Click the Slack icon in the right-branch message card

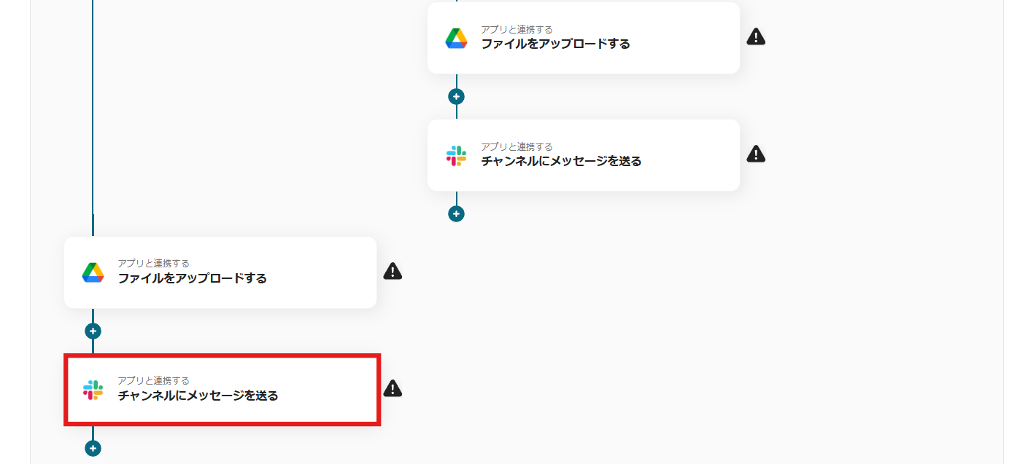click(456, 156)
